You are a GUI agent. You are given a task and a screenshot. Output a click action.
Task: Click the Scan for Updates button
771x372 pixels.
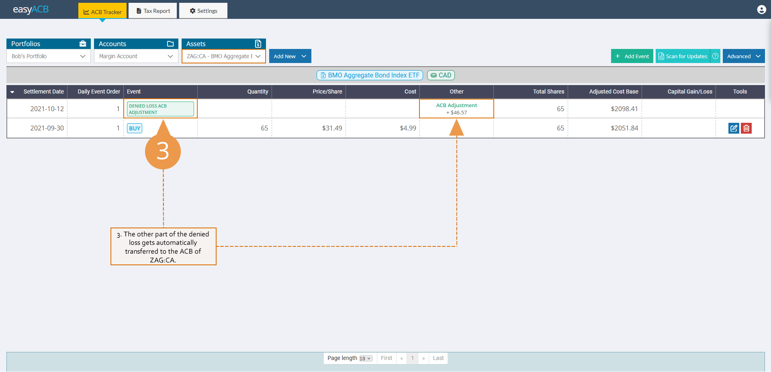pyautogui.click(x=683, y=56)
